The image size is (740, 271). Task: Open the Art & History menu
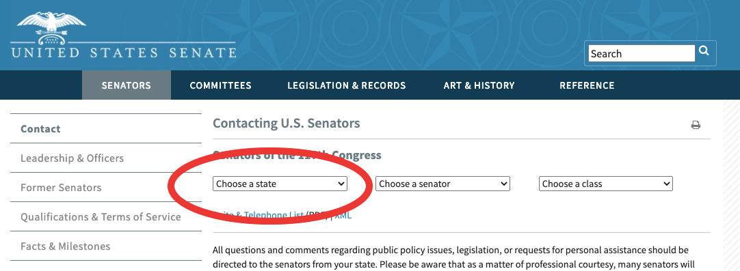point(479,85)
